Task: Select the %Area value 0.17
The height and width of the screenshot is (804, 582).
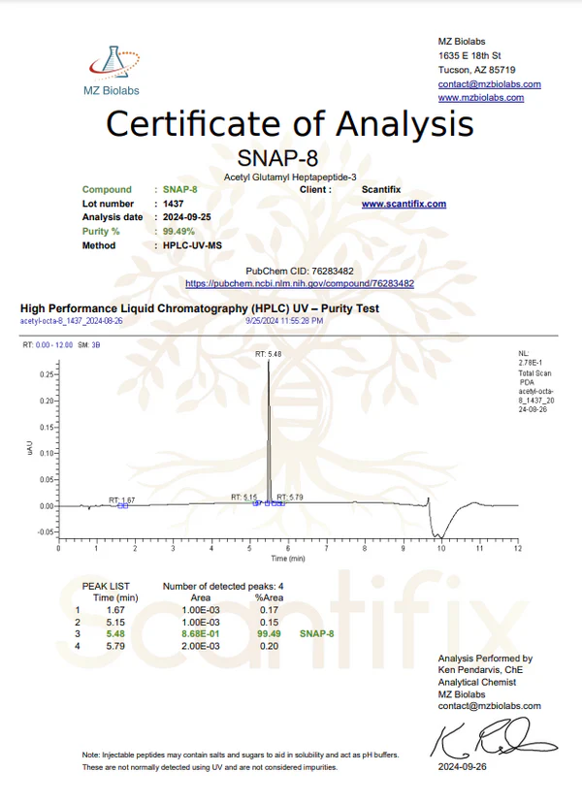Action: click(x=269, y=610)
